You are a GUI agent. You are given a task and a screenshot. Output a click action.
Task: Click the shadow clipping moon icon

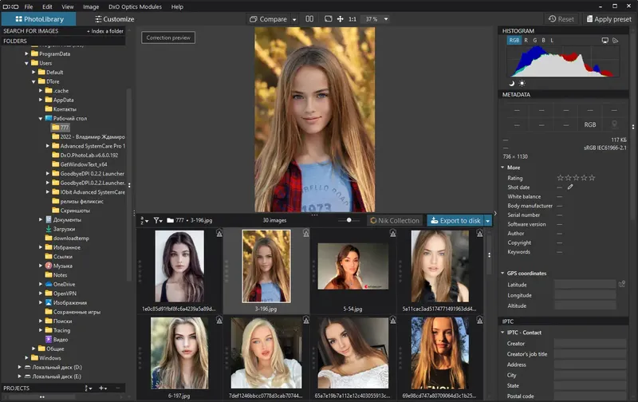(512, 83)
